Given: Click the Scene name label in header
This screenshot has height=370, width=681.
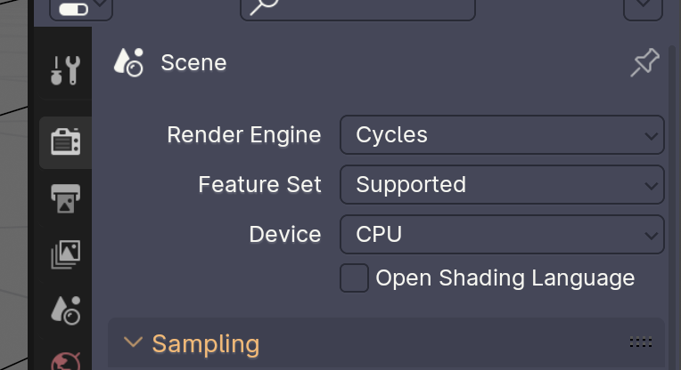Looking at the screenshot, I should pos(193,63).
